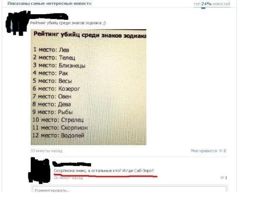Screen dimensions: 258x202
Task: Click the 33 минуты назад timestamp
Action: (x=46, y=151)
